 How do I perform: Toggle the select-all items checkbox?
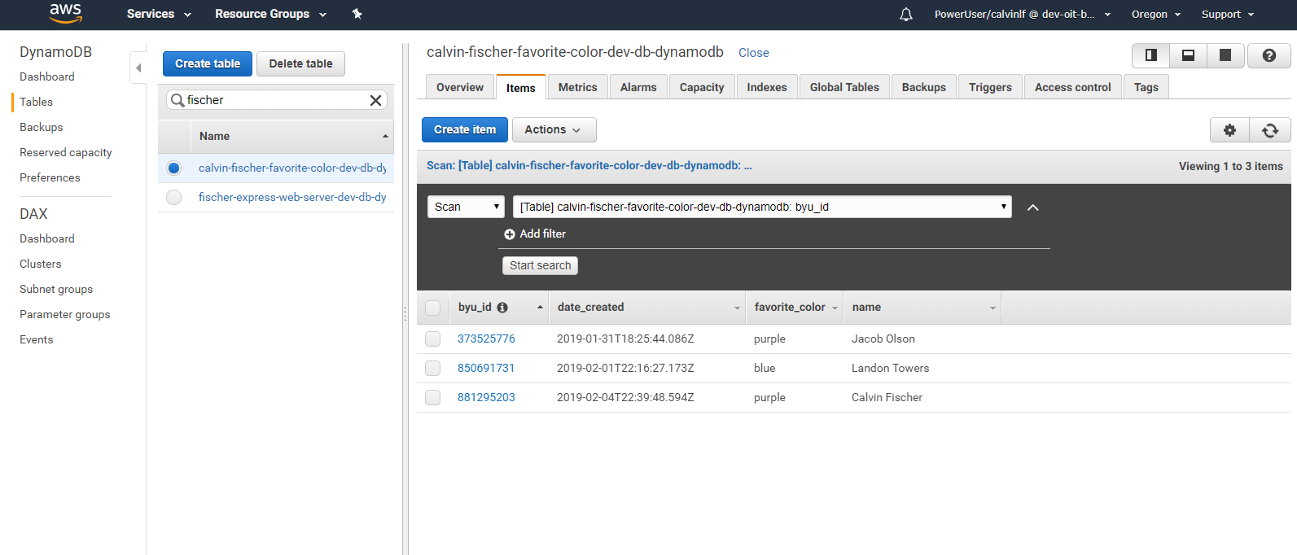coord(432,308)
